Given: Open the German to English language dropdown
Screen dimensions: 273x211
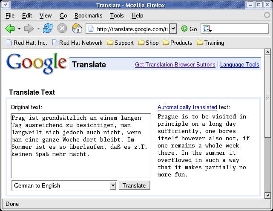Looking at the screenshot, I should [64, 185].
